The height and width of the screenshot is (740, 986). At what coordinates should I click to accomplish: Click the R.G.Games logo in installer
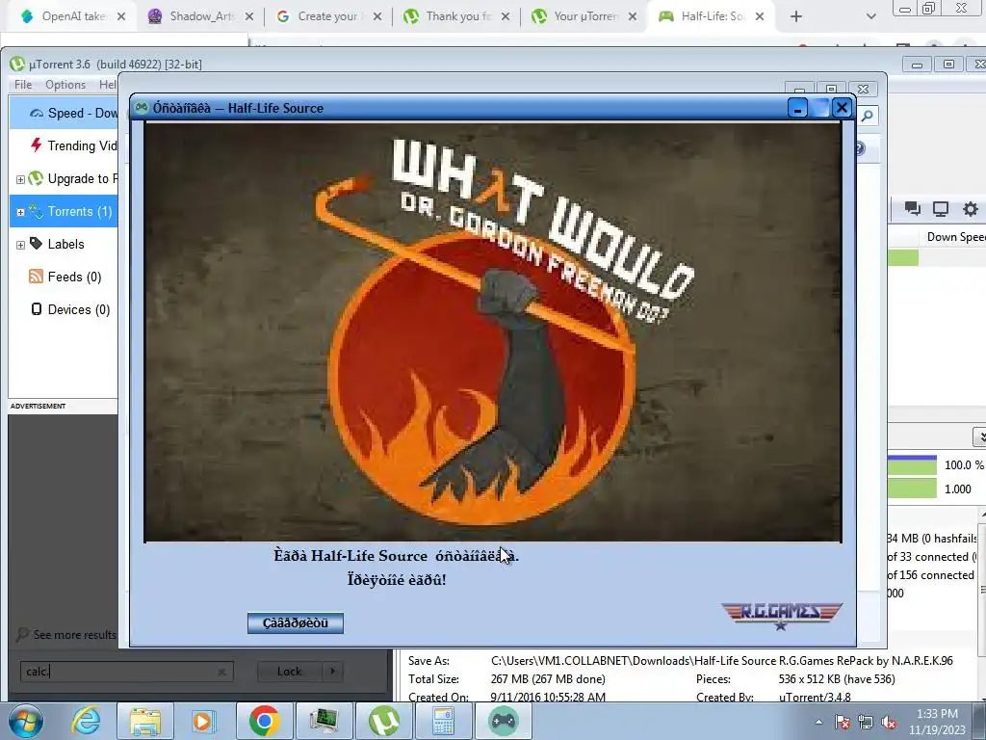(781, 616)
